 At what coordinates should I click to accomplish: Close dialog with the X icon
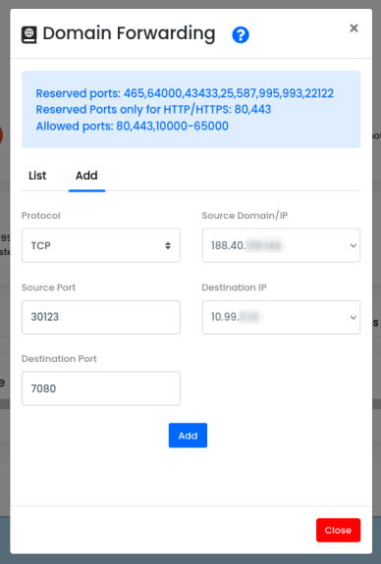click(x=354, y=28)
